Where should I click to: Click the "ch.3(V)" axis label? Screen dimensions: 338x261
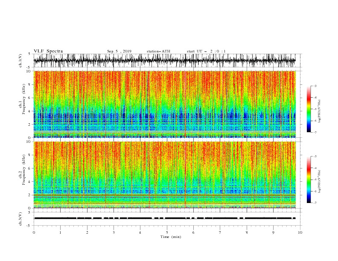[20, 219]
